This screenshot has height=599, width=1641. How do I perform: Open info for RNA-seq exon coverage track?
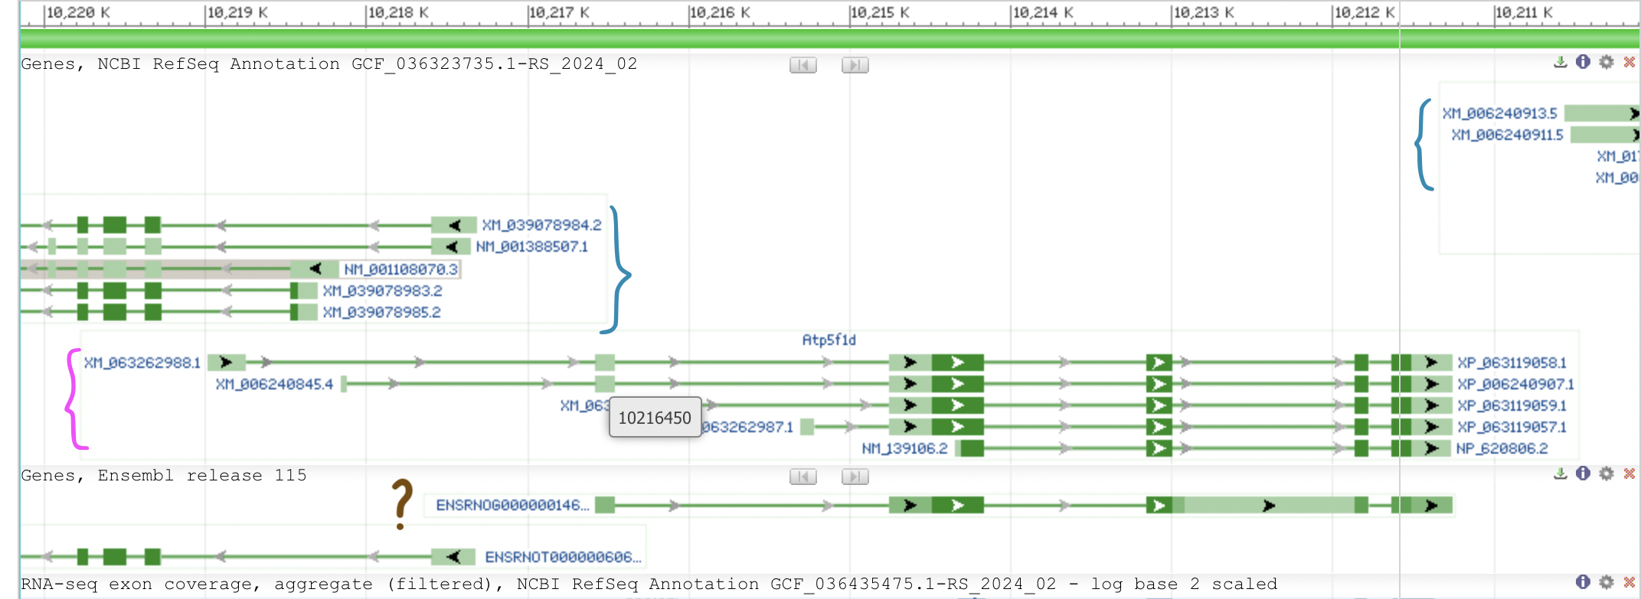(x=1583, y=582)
